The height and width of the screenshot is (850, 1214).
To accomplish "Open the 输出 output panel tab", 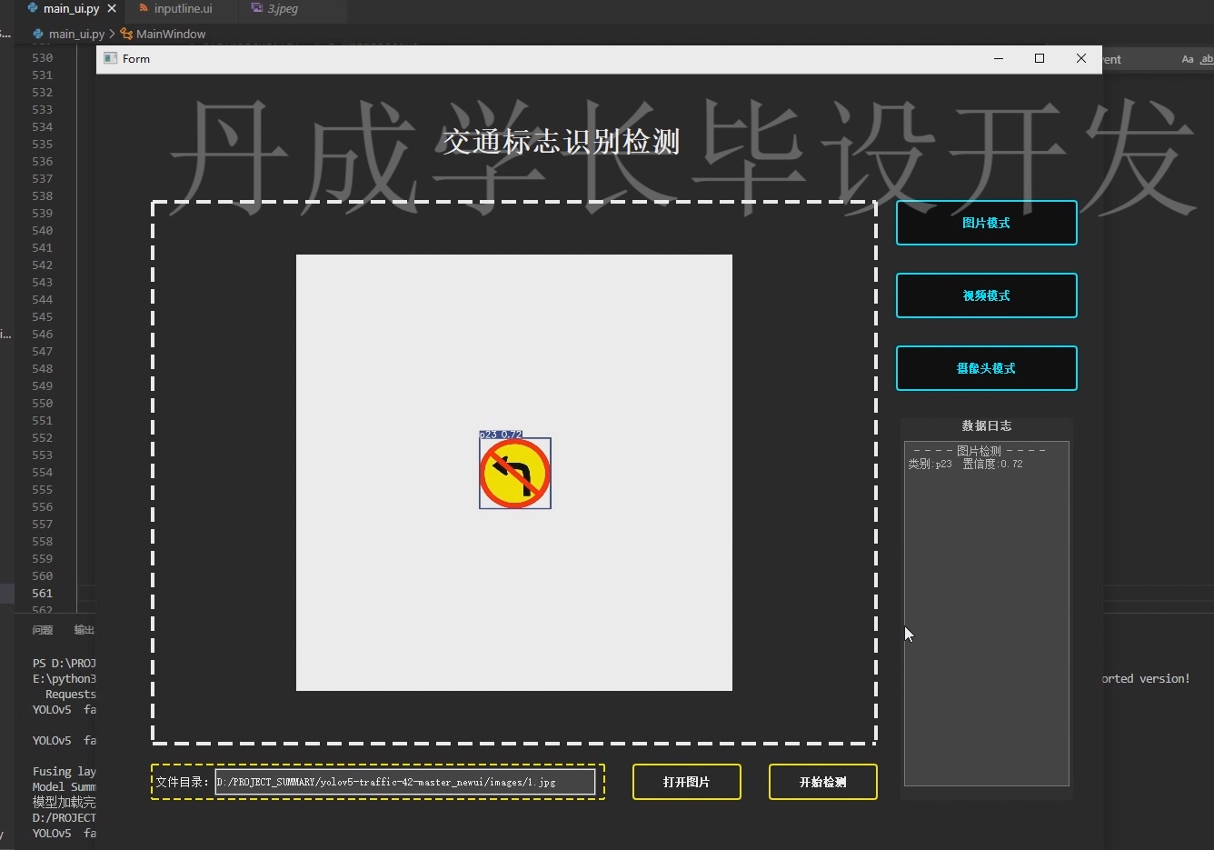I will click(85, 630).
